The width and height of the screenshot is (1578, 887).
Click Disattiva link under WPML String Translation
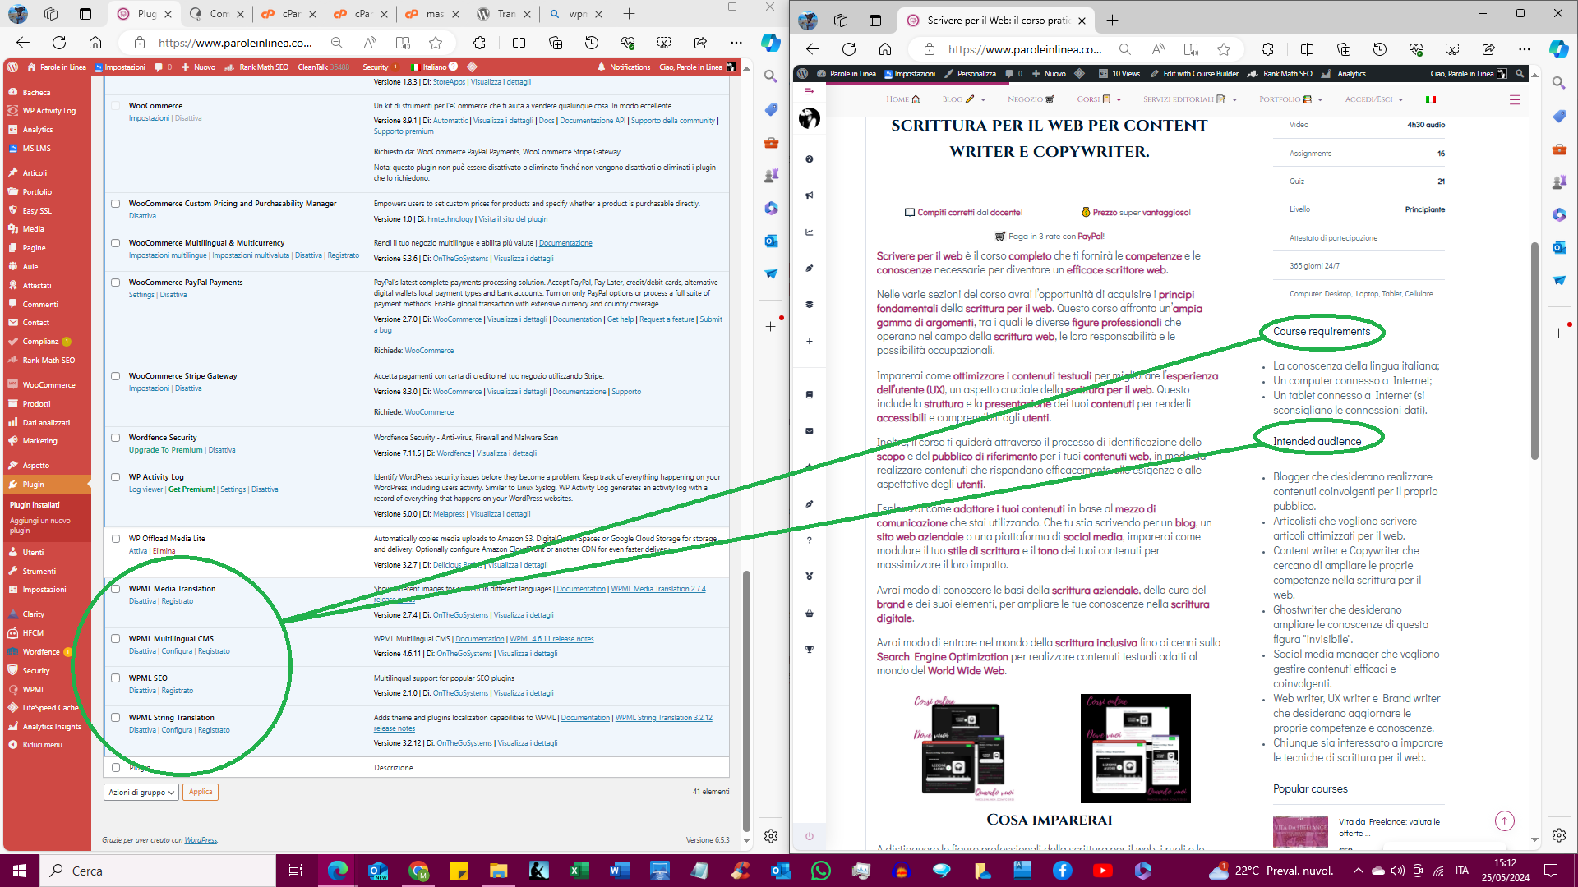point(142,730)
